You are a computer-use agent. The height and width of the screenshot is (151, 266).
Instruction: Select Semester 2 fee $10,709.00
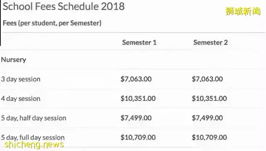point(209,137)
